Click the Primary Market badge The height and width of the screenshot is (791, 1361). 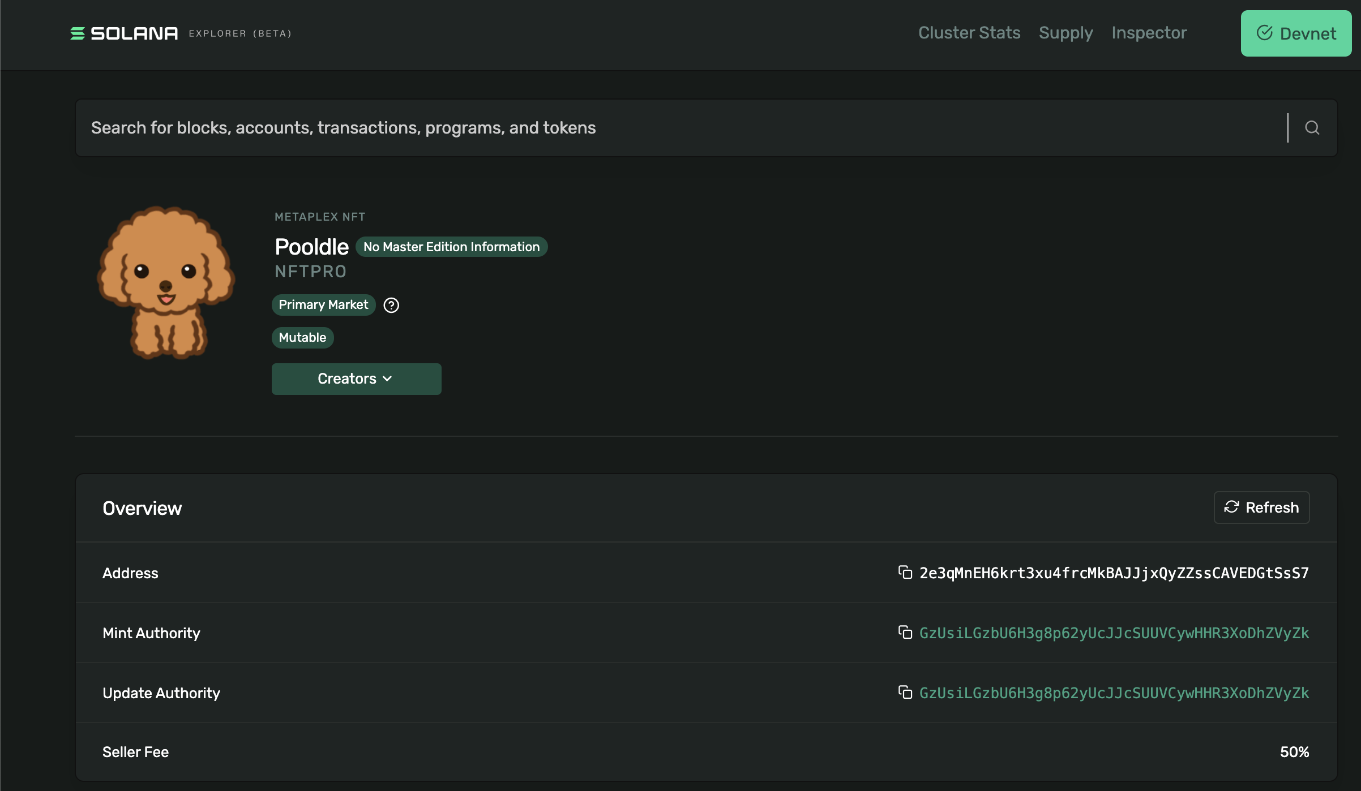[x=323, y=305]
